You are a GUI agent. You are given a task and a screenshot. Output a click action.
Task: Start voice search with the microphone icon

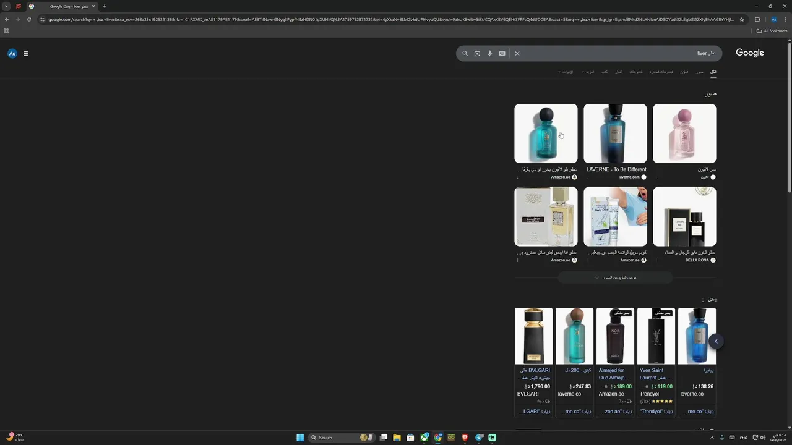489,53
